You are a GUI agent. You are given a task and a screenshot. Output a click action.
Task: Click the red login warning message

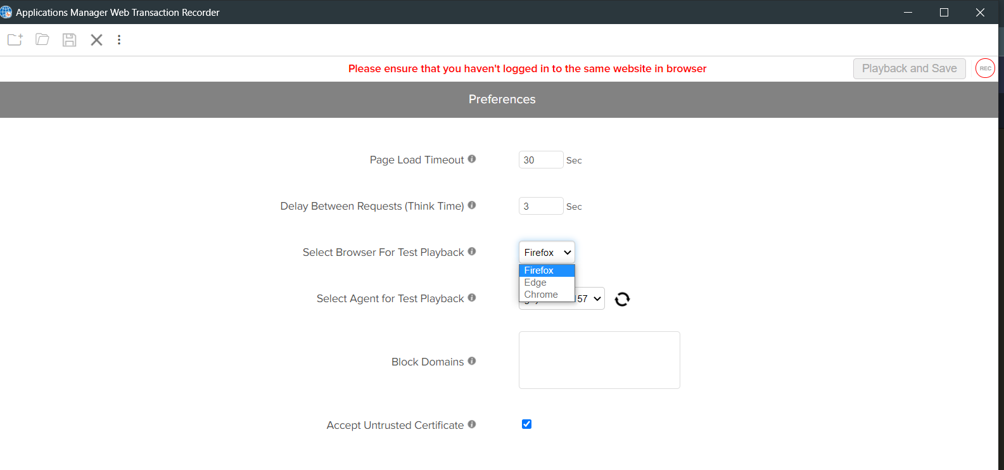[528, 68]
